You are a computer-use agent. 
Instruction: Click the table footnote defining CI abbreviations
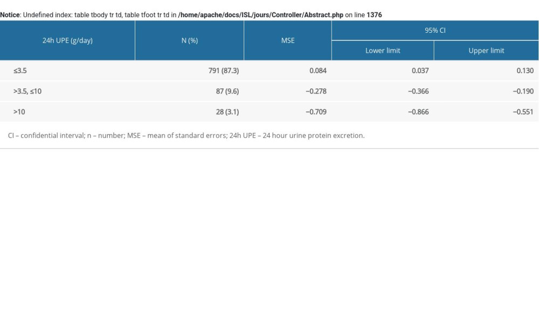[186, 136]
